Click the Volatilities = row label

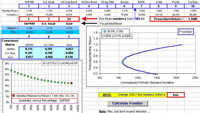click(x=13, y=15)
